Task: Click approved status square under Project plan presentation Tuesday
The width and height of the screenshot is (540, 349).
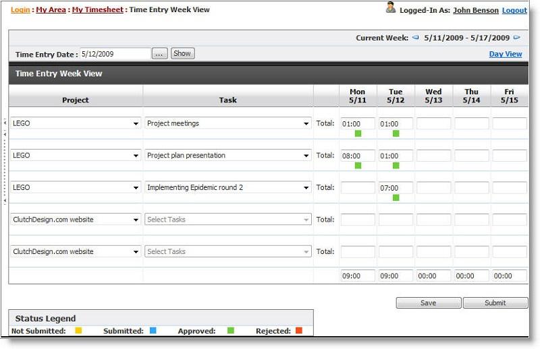Action: [396, 165]
